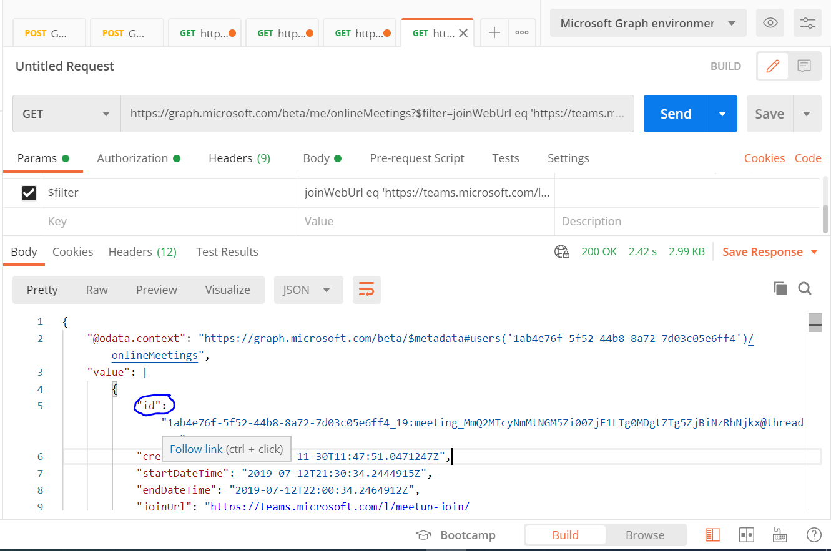Image resolution: width=831 pixels, height=551 pixels.
Task: Toggle line wrapping in the response body
Action: [366, 290]
